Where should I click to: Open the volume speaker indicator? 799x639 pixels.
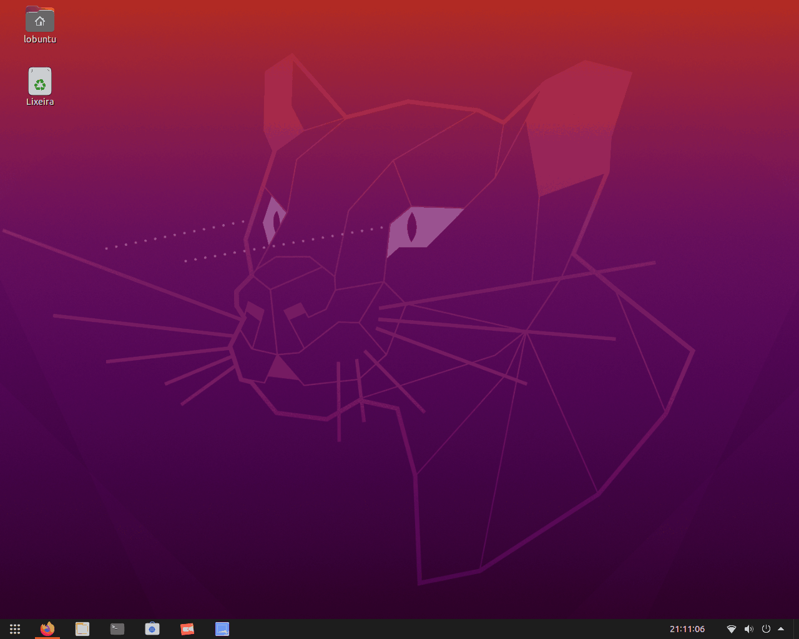(x=749, y=629)
